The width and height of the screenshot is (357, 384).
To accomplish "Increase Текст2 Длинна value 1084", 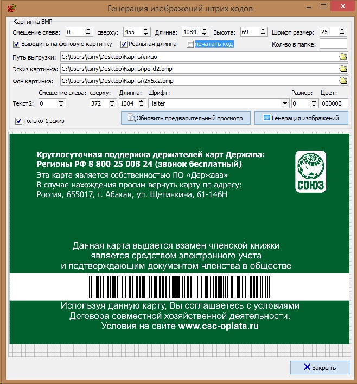I will pos(141,101).
